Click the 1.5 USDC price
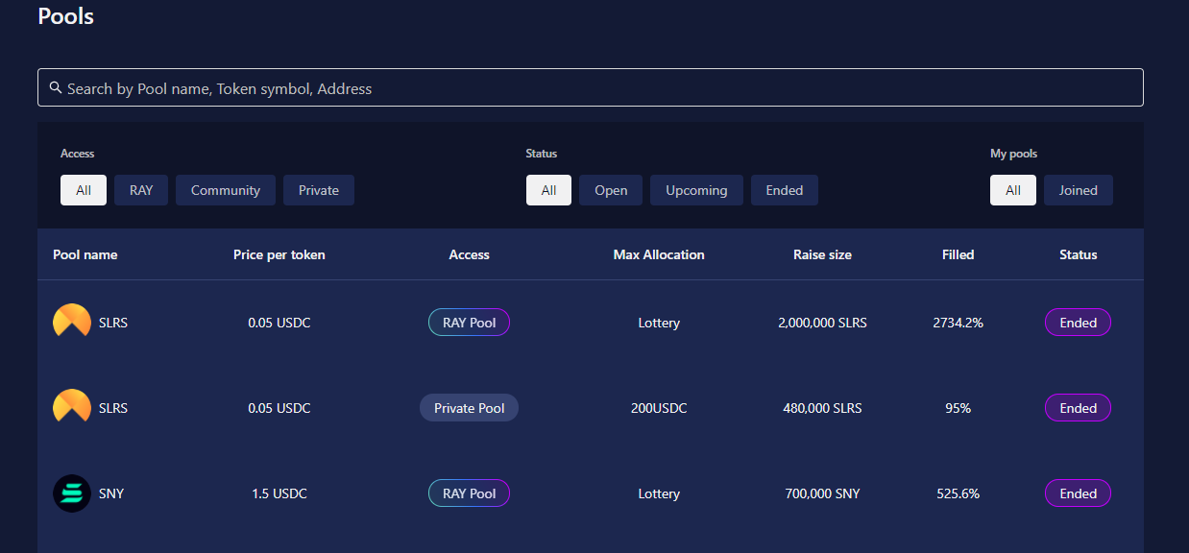Screen dimensions: 1189x553 (279, 493)
